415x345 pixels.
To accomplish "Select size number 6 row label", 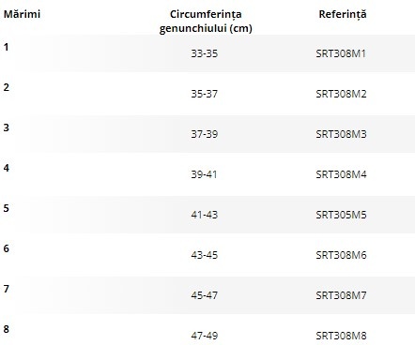I will 7,248.
